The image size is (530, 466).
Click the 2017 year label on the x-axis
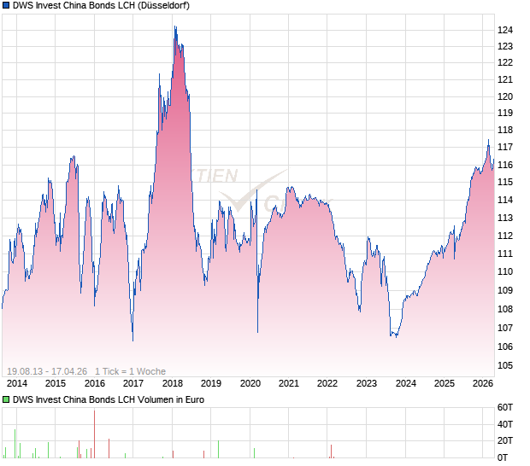(133, 384)
